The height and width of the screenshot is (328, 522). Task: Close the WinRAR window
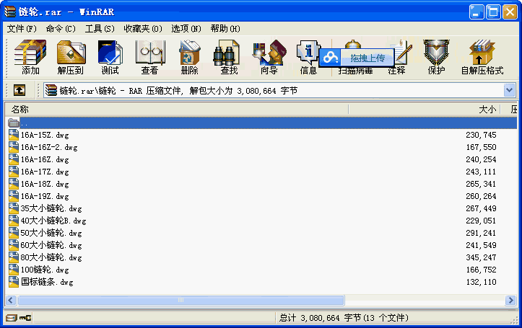[510, 12]
